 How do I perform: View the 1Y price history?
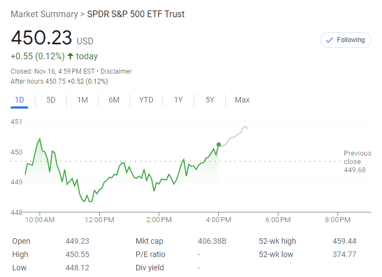coord(178,100)
